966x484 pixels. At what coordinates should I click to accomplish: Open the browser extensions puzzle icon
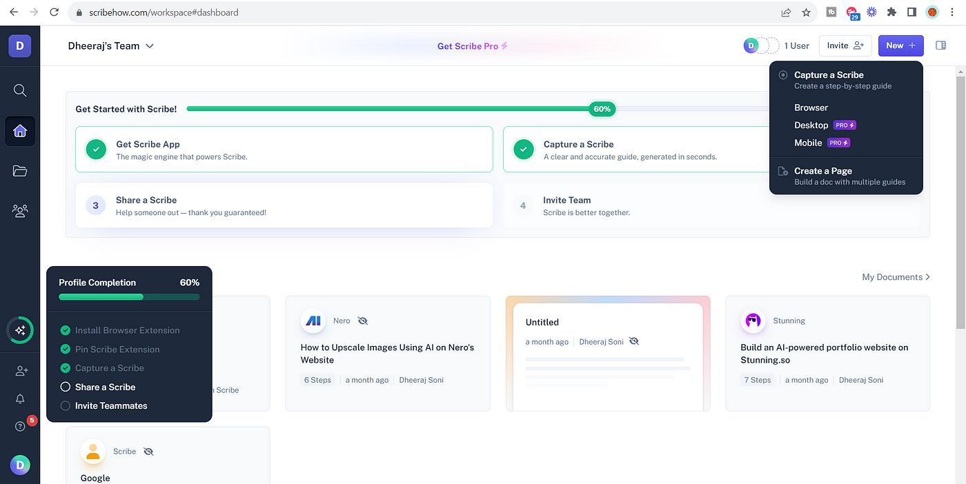tap(891, 12)
